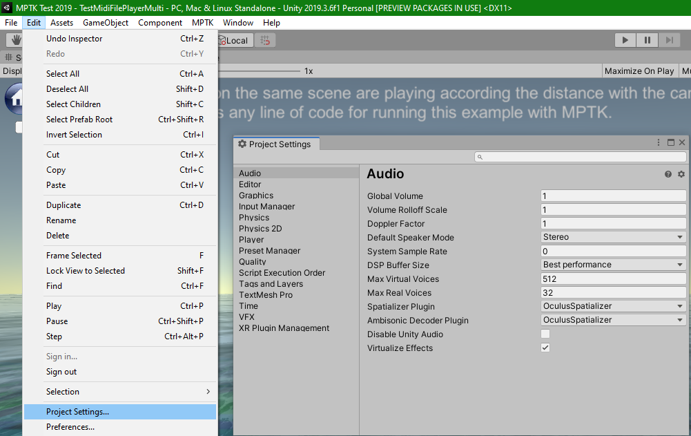This screenshot has width=691, height=436.
Task: Toggle grid snapping icon in toolbar
Action: [265, 40]
